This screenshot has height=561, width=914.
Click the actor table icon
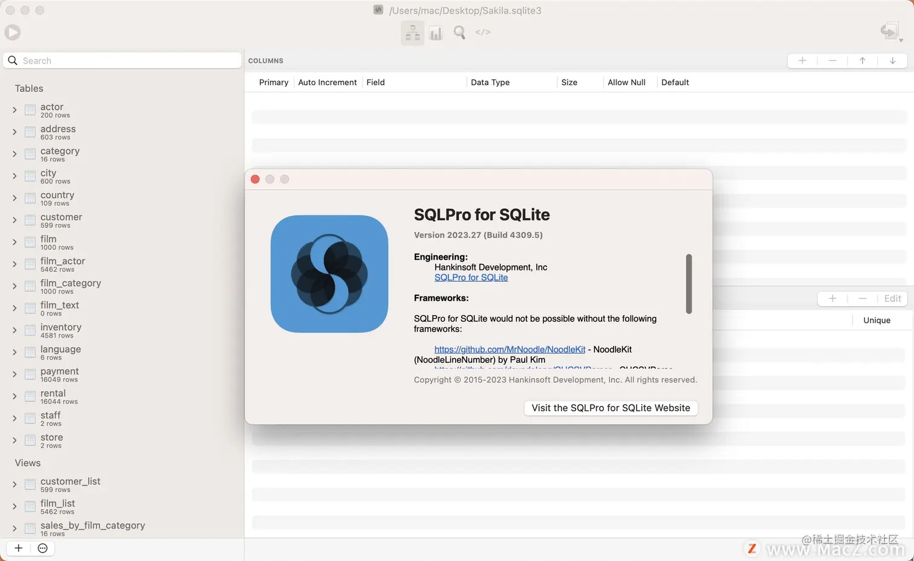[x=30, y=110]
